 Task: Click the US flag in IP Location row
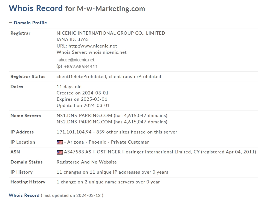(x=60, y=142)
